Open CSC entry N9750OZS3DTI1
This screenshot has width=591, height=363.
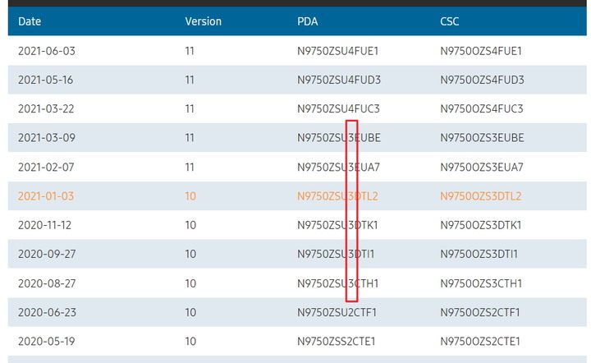(479, 254)
